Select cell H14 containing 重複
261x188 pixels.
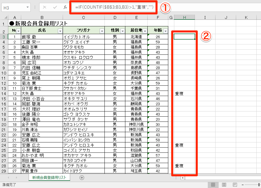(184, 94)
